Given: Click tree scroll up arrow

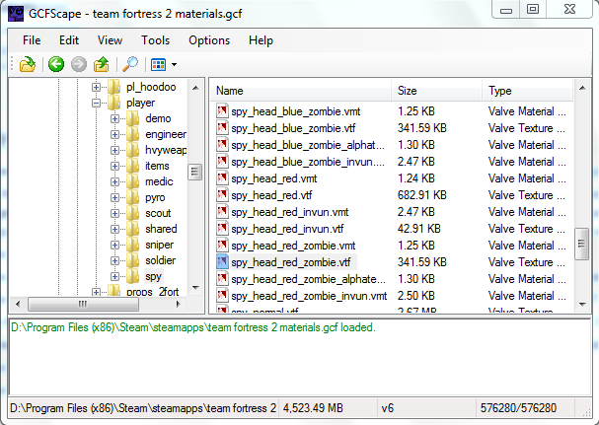Looking at the screenshot, I should [x=195, y=88].
